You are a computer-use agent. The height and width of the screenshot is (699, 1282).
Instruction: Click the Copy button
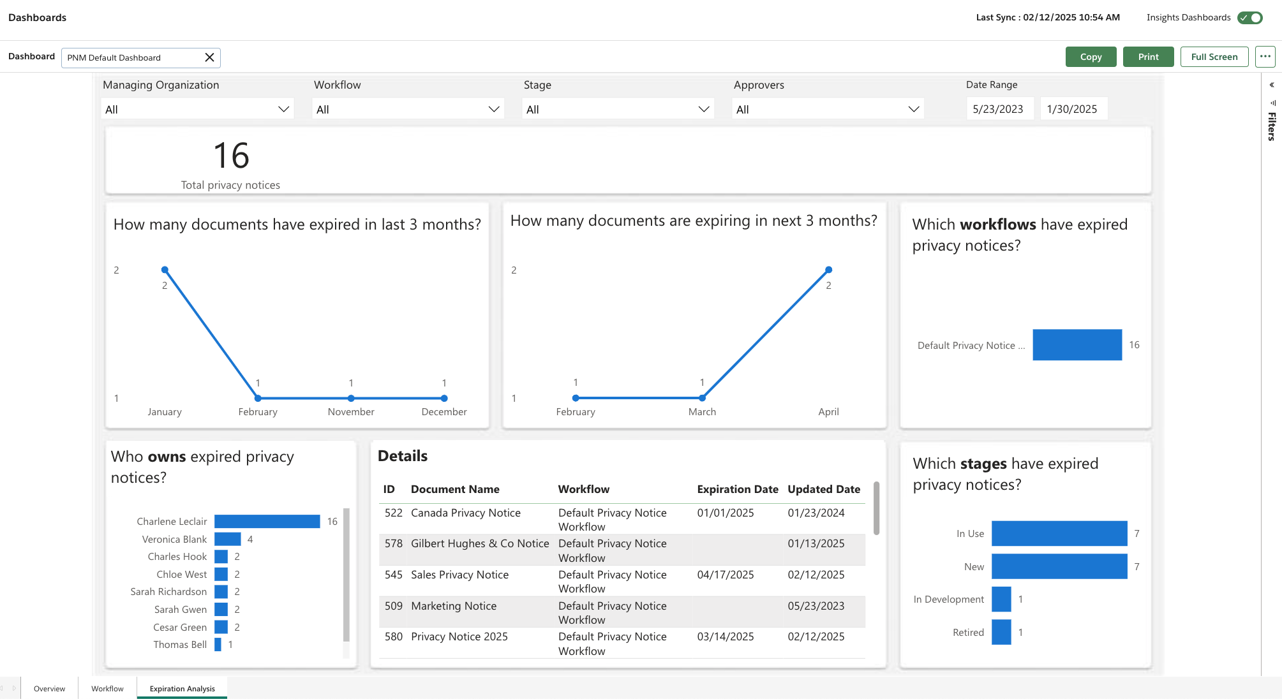click(x=1091, y=57)
